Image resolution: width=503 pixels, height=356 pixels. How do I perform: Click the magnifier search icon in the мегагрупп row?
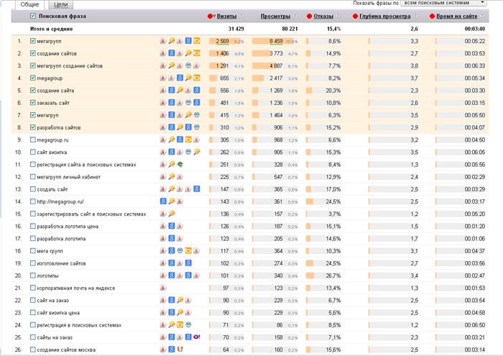[172, 41]
